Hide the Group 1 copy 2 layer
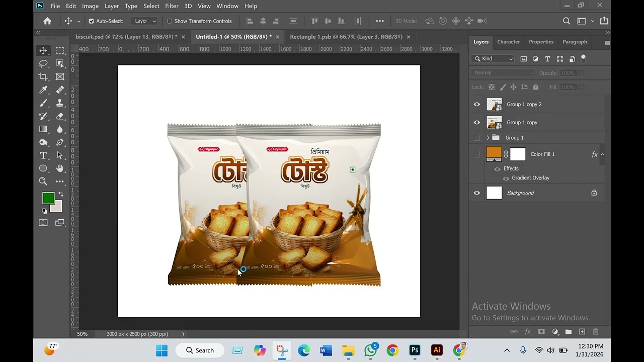Viewport: 644px width, 362px height. pos(477,105)
